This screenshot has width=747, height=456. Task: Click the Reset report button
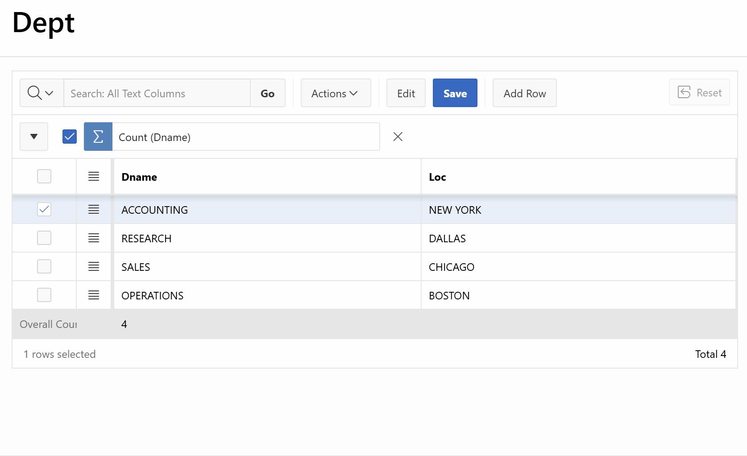(699, 92)
